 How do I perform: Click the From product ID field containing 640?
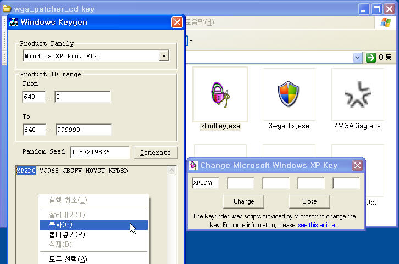click(x=34, y=97)
